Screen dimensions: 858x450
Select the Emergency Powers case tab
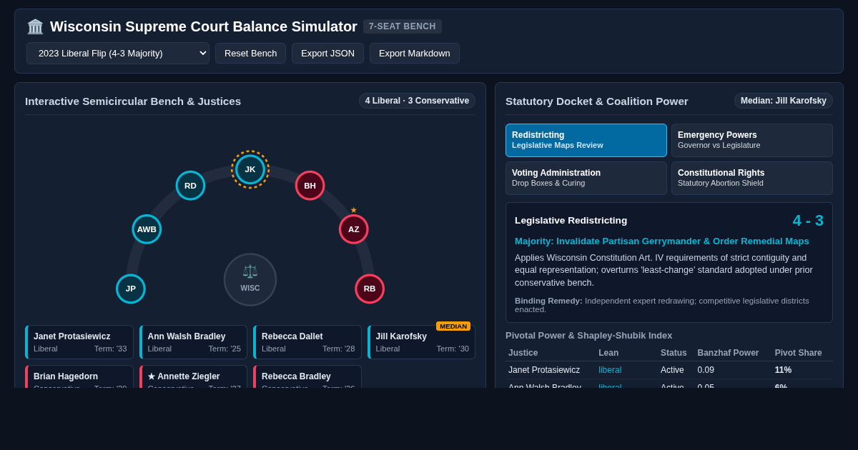pyautogui.click(x=752, y=140)
